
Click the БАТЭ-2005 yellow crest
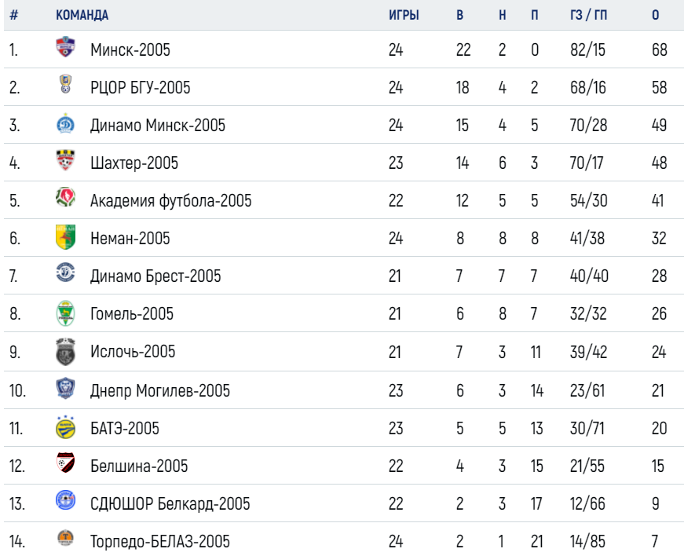point(65,427)
